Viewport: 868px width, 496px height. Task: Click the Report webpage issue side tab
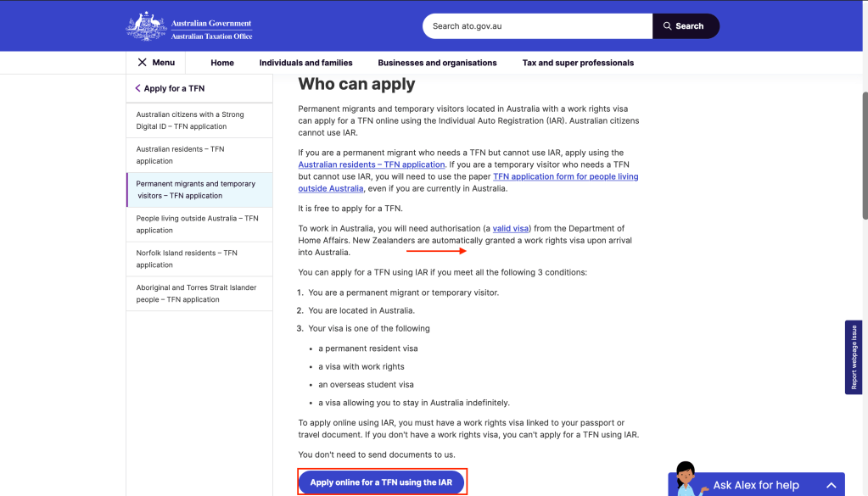point(854,356)
